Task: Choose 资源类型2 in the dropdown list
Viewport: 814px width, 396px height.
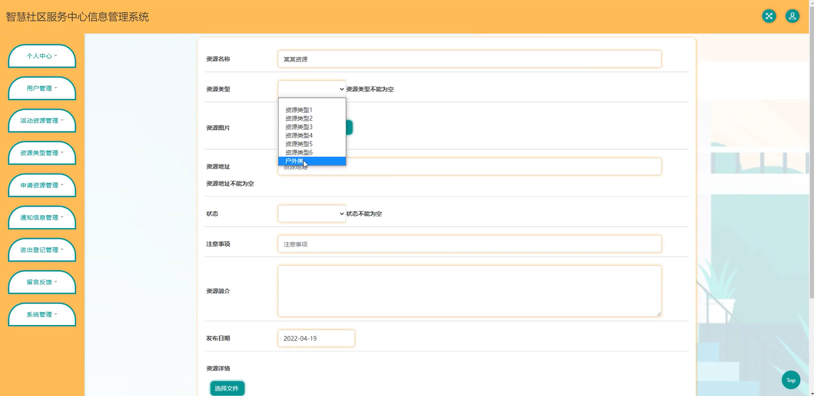Action: (x=312, y=118)
